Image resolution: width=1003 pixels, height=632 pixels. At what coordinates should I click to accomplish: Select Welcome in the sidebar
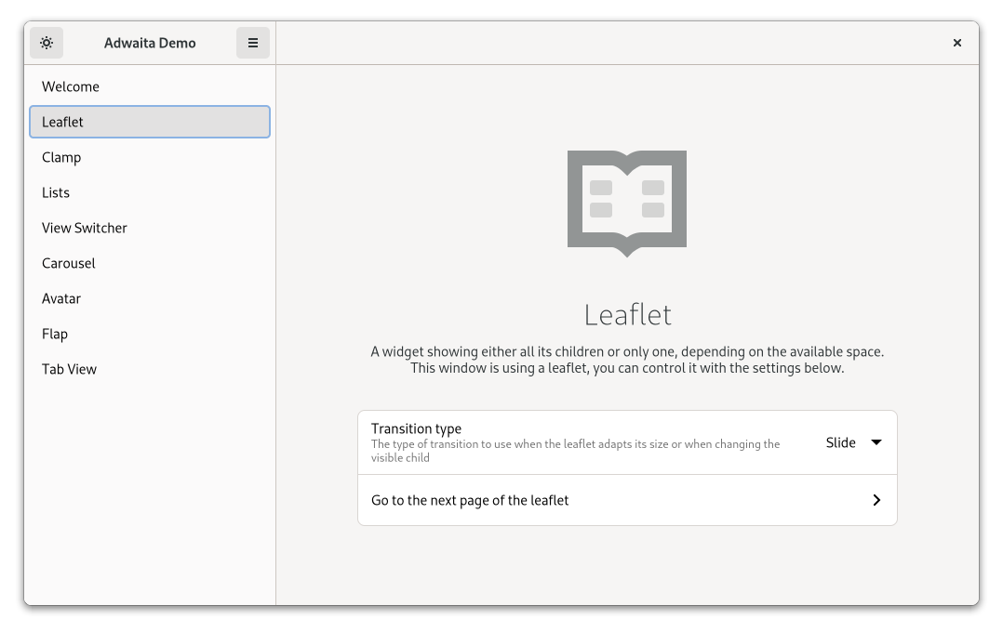pos(71,86)
